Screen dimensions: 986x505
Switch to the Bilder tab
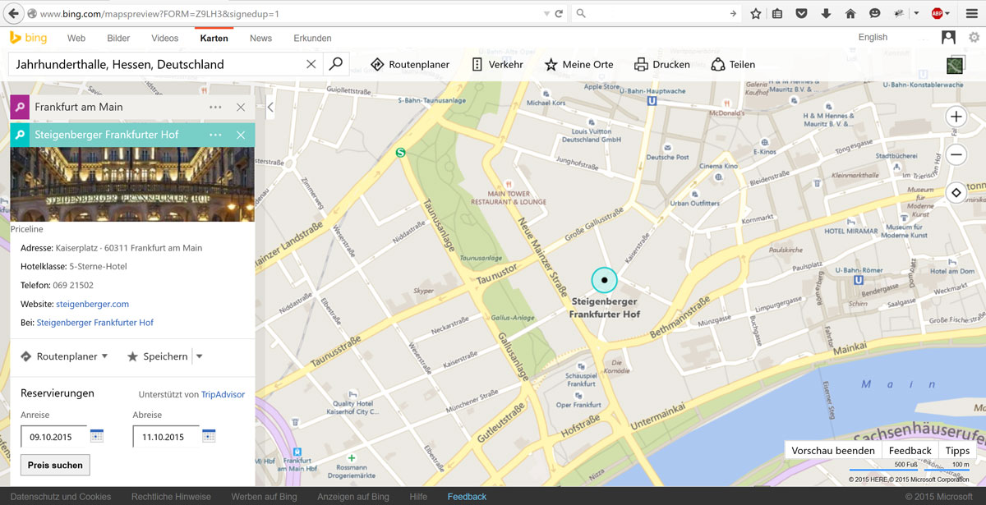tap(118, 38)
